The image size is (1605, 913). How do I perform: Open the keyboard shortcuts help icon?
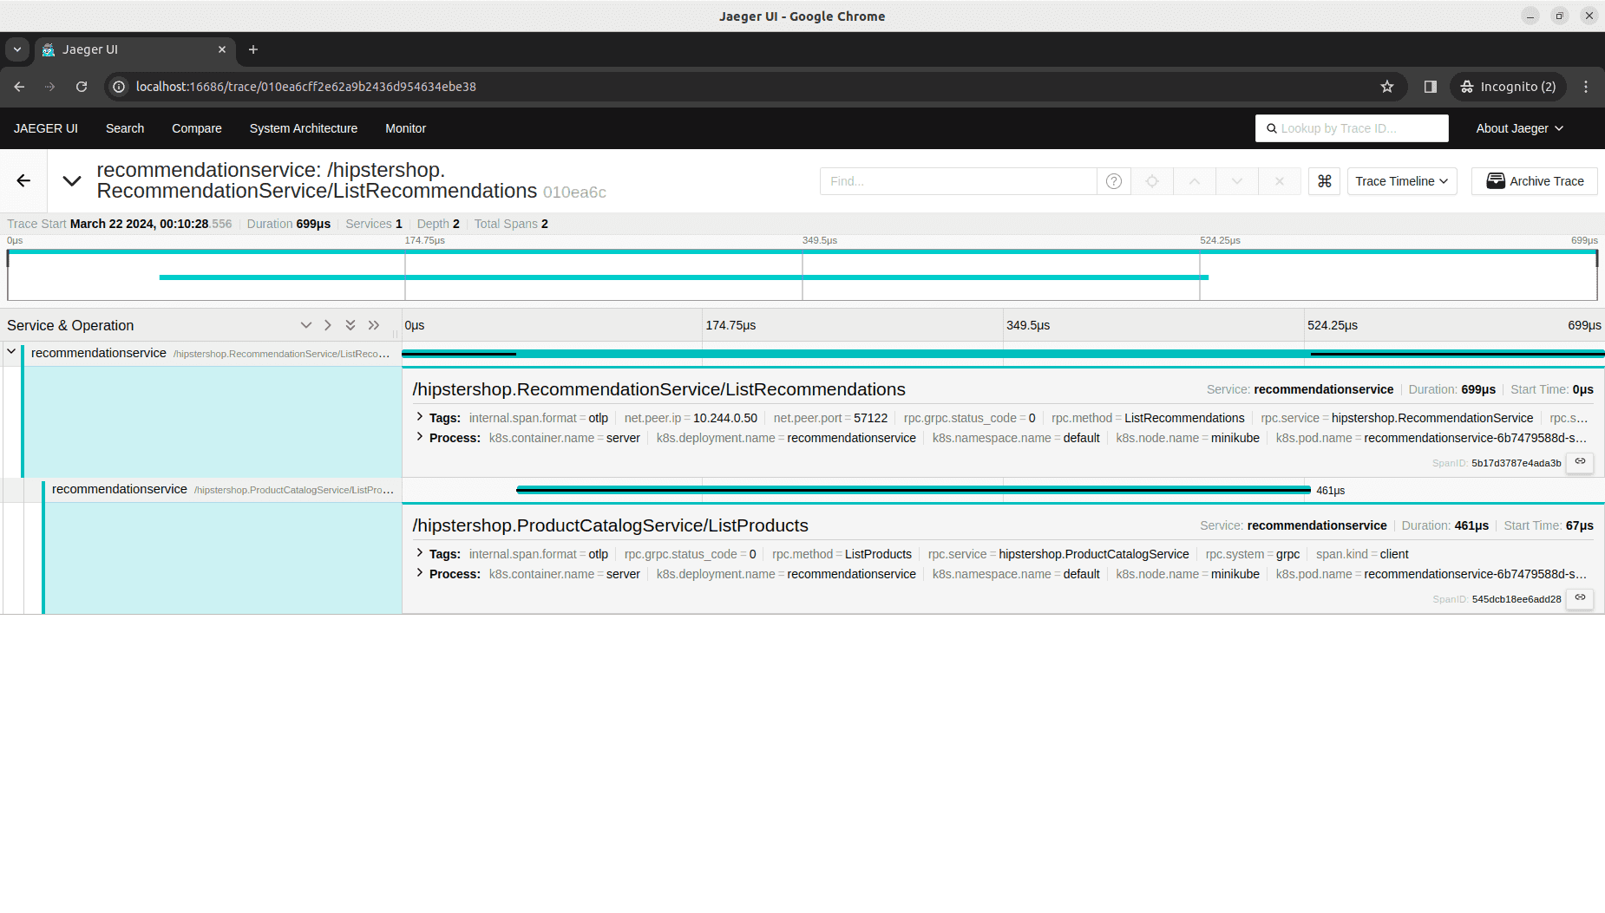point(1324,181)
